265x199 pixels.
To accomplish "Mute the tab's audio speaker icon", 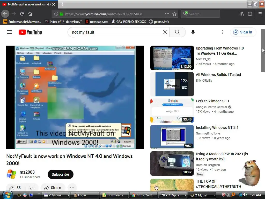I will [x=49, y=4].
